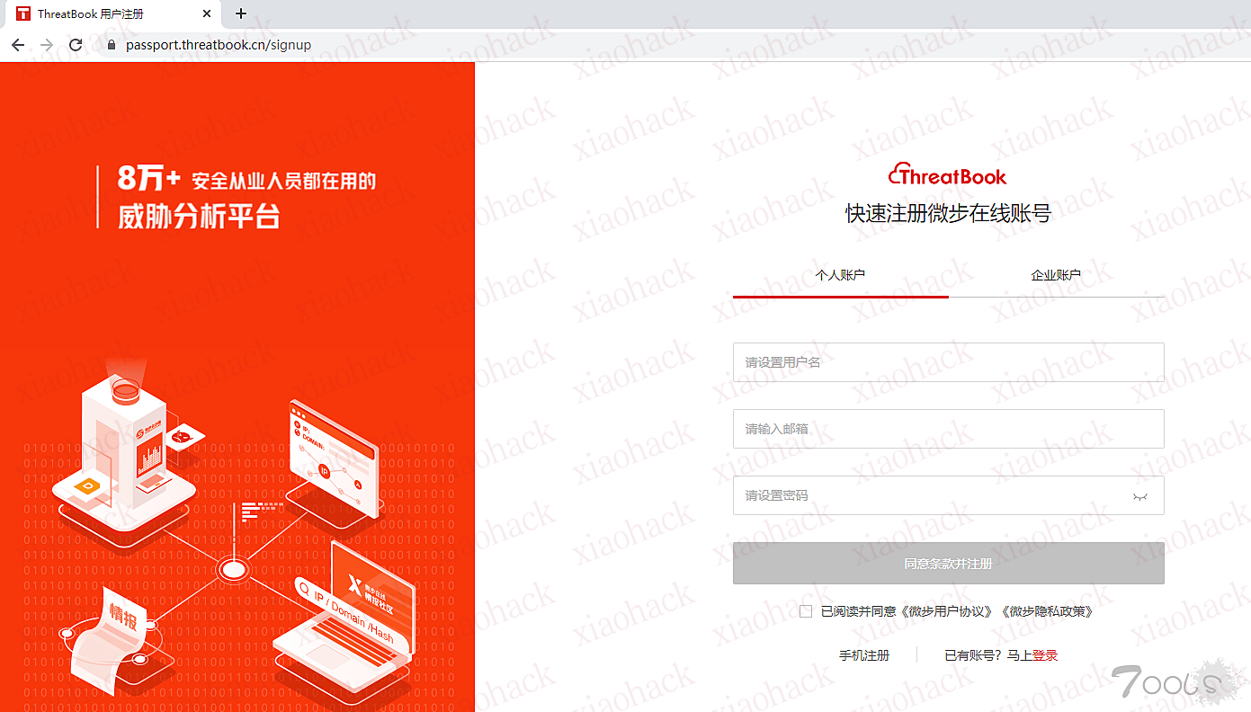Select the 个人账户 tab
1251x712 pixels.
[840, 275]
